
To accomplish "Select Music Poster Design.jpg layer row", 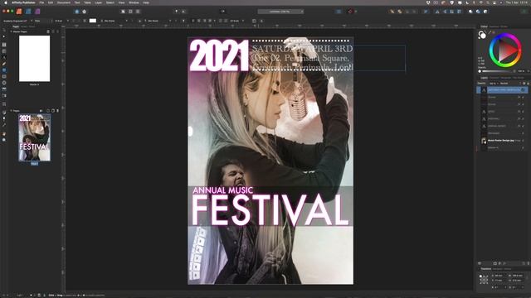I will pyautogui.click(x=503, y=140).
